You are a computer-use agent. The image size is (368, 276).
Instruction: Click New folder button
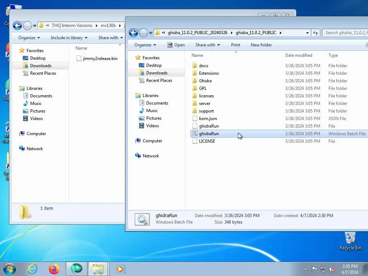point(261,45)
